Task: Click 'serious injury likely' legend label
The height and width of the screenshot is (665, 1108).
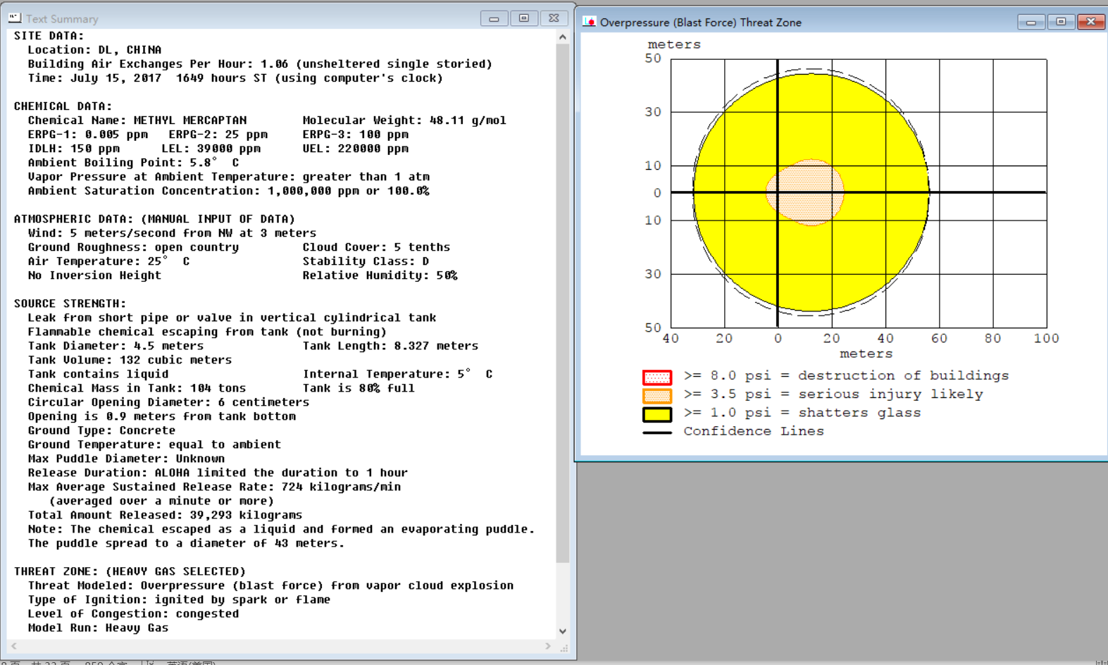Action: coord(890,394)
